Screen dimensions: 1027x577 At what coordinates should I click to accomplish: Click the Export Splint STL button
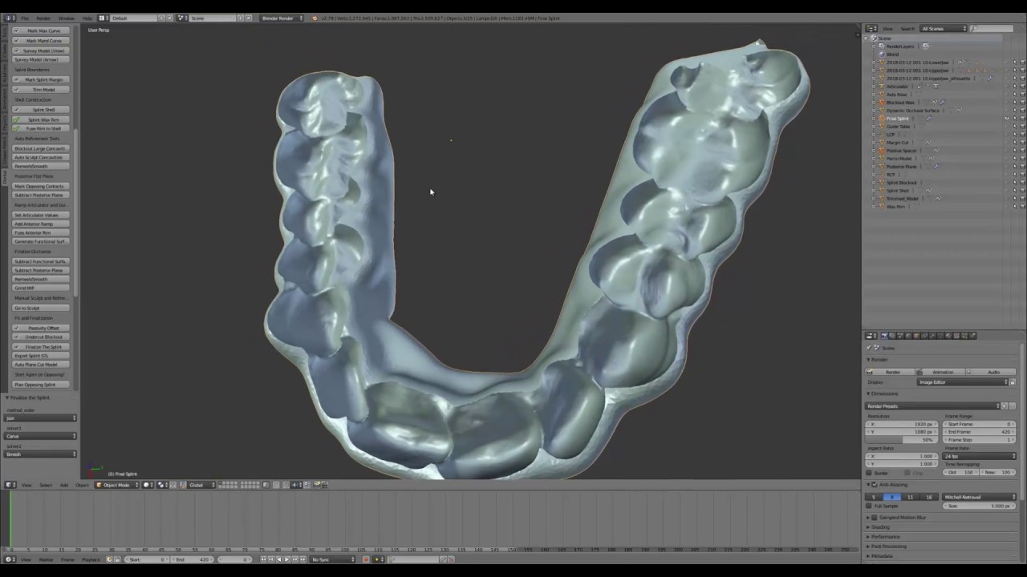(x=41, y=356)
